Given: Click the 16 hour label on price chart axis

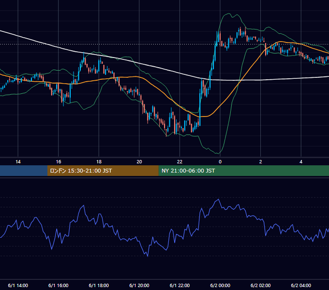Looking at the screenshot, I should tap(59, 162).
